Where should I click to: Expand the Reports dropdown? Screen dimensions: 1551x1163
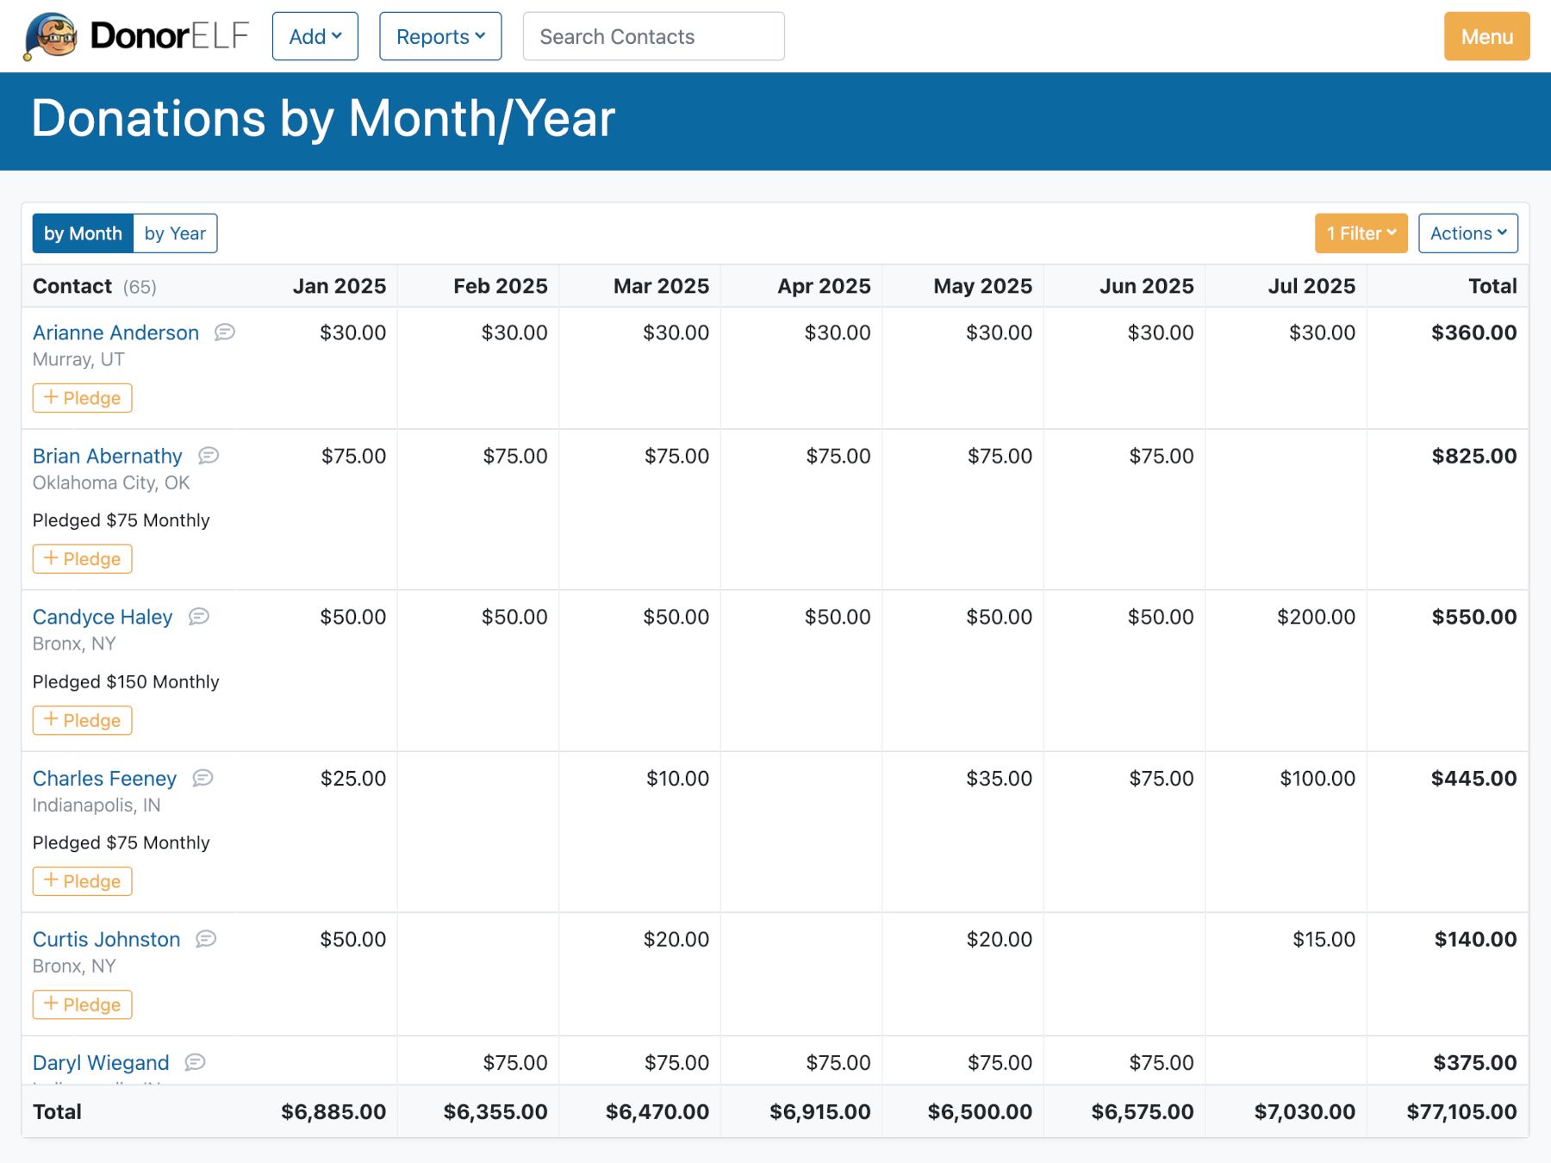point(439,36)
